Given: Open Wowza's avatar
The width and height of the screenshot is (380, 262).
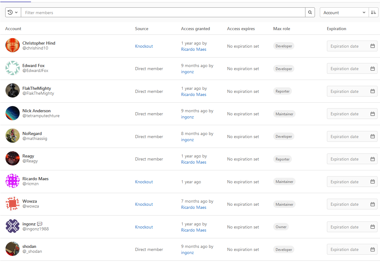Looking at the screenshot, I should tap(13, 204).
